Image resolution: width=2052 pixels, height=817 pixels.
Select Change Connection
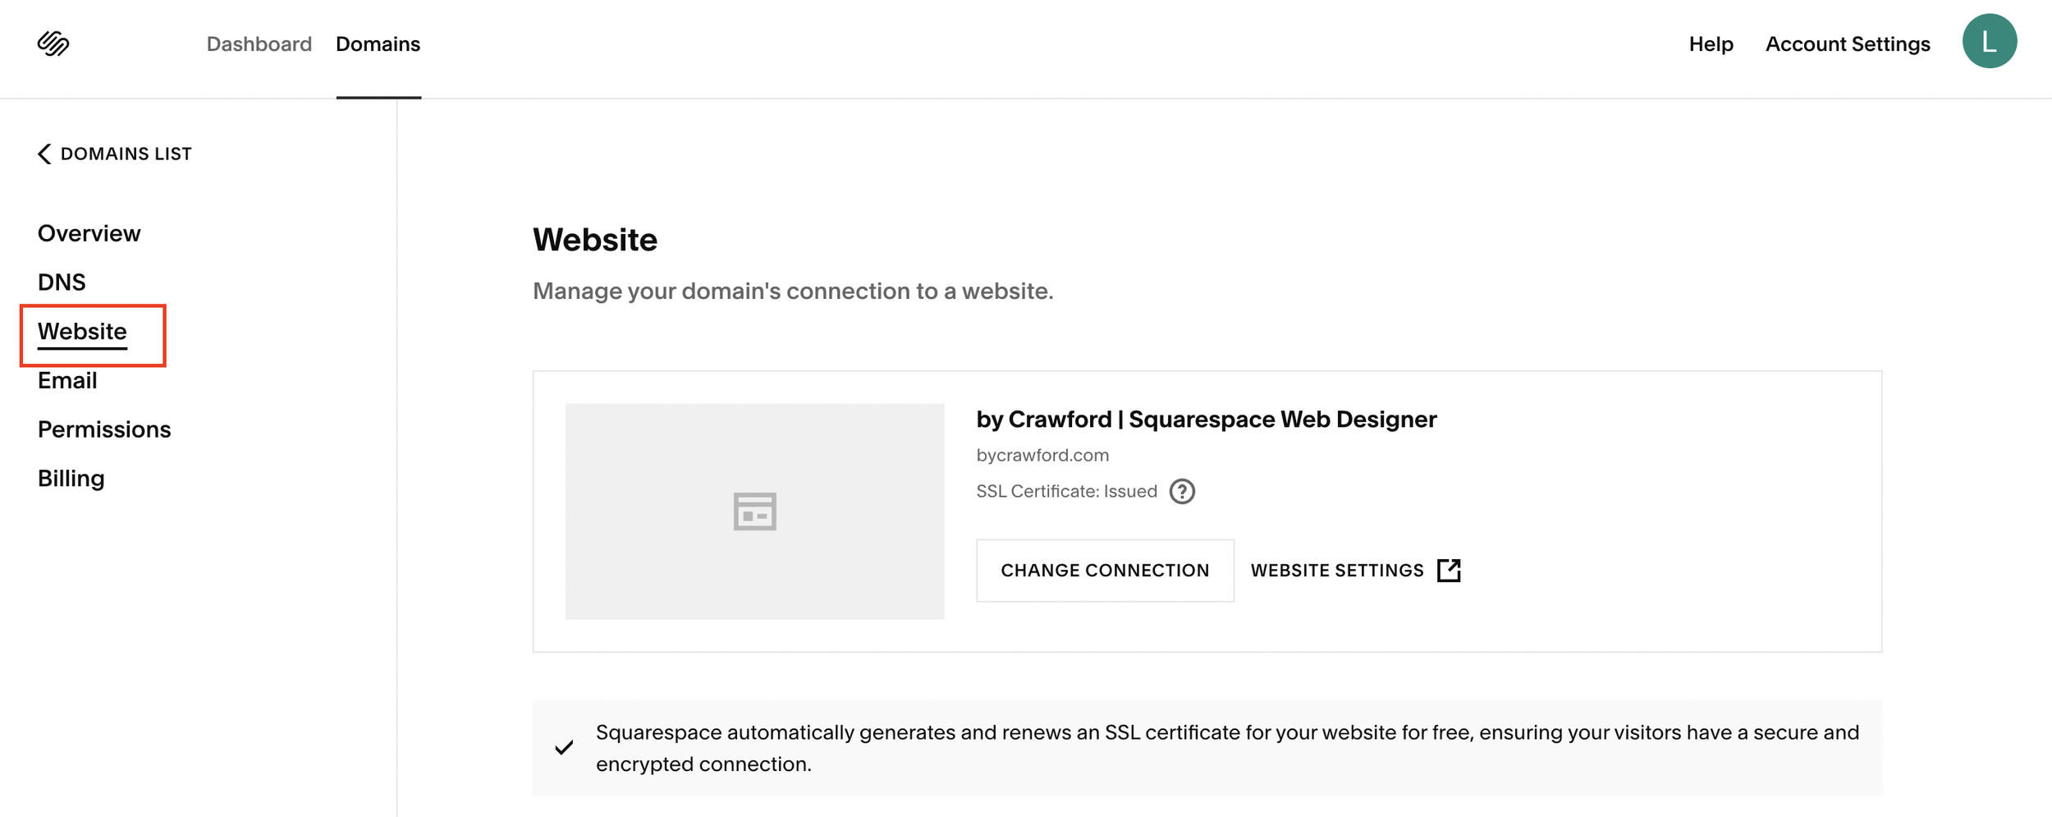pyautogui.click(x=1105, y=569)
